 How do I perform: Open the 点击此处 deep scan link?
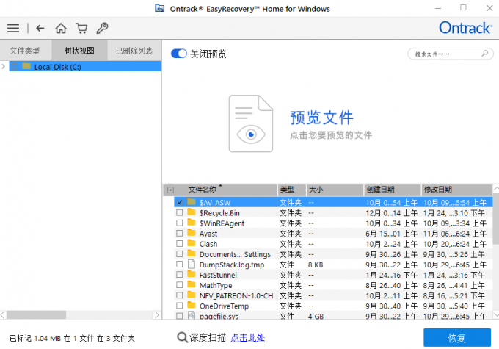coord(247,337)
